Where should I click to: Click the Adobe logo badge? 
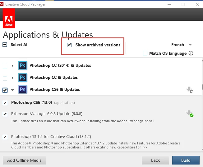pyautogui.click(x=9, y=18)
